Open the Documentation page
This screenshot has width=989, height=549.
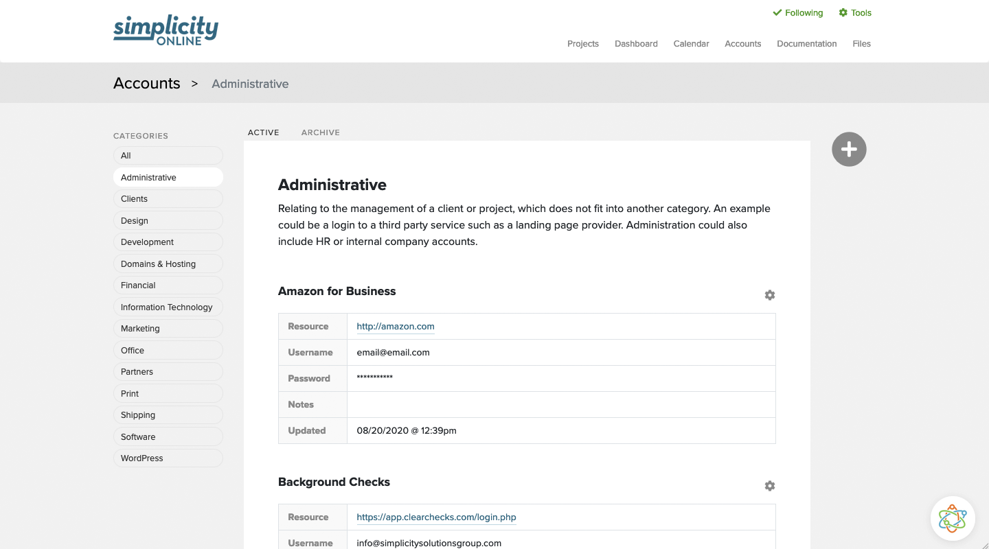tap(807, 44)
